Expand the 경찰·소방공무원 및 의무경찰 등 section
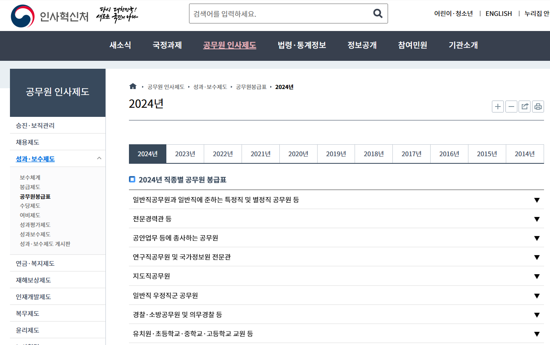The width and height of the screenshot is (550, 345). [x=537, y=314]
